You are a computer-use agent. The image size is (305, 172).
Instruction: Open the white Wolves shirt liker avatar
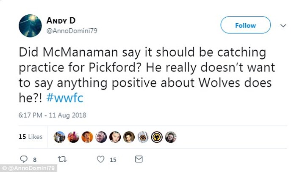click(x=143, y=137)
